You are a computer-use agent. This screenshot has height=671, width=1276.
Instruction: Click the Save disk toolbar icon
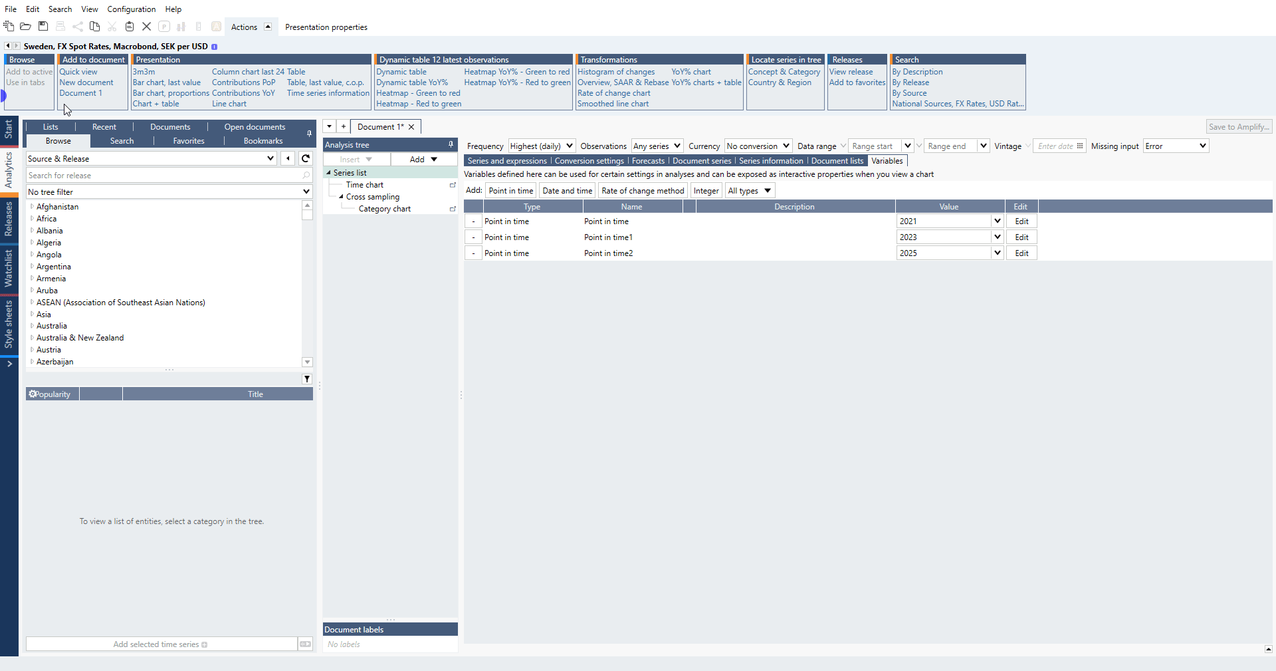point(43,27)
